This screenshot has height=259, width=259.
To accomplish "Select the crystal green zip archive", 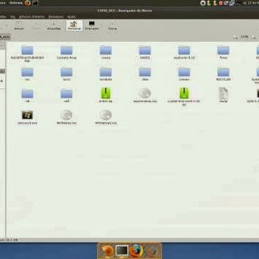I will click(184, 93).
